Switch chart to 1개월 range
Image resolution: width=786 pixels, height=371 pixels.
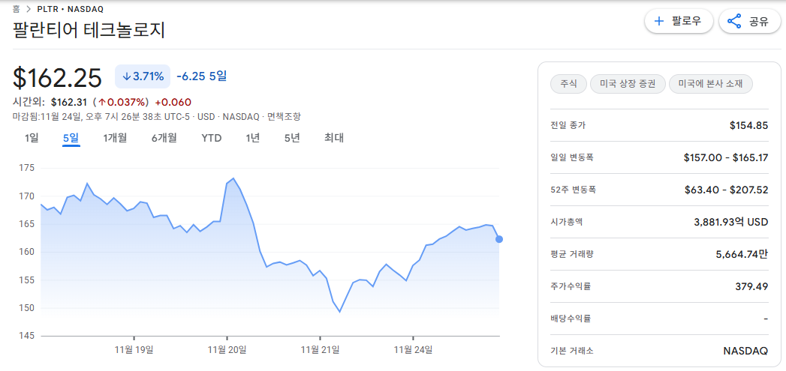[116, 138]
